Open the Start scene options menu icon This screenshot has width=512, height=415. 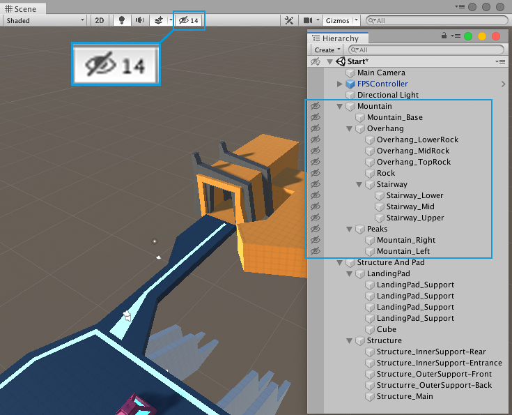[500, 61]
